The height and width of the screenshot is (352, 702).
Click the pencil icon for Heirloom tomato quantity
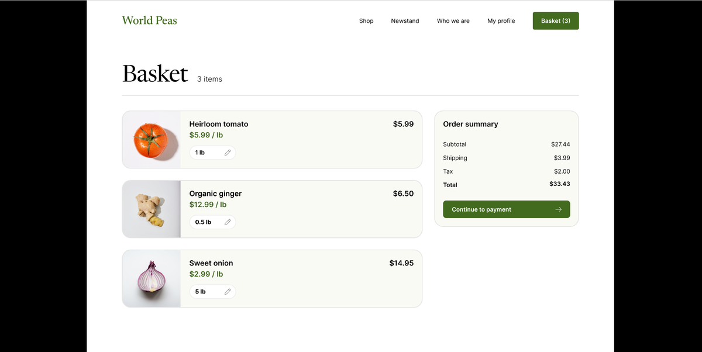pos(228,153)
